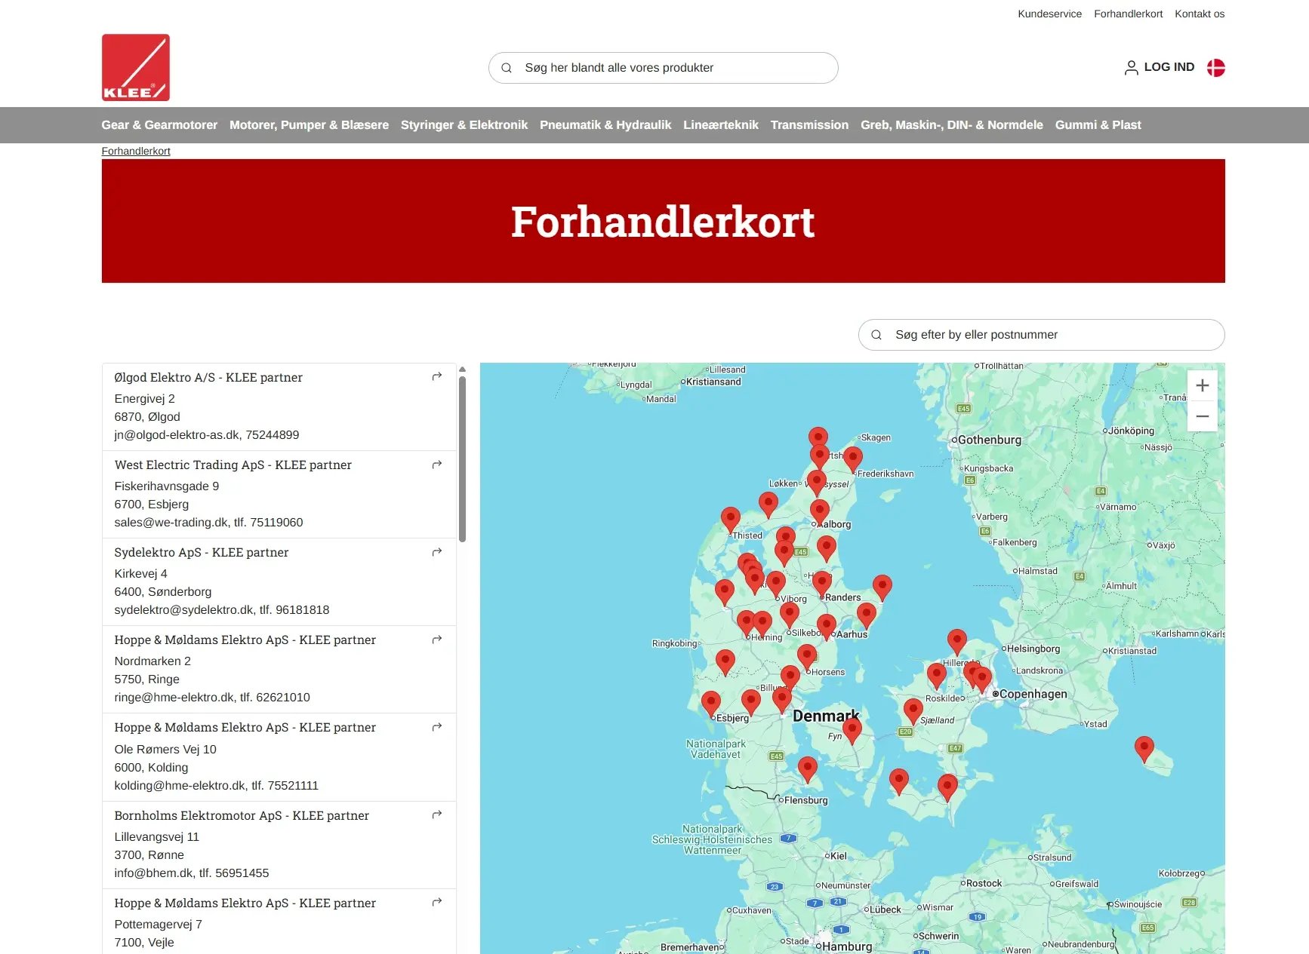Screen dimensions: 1309x954
Task: Open Styringer & Elektronik menu
Action: point(464,125)
